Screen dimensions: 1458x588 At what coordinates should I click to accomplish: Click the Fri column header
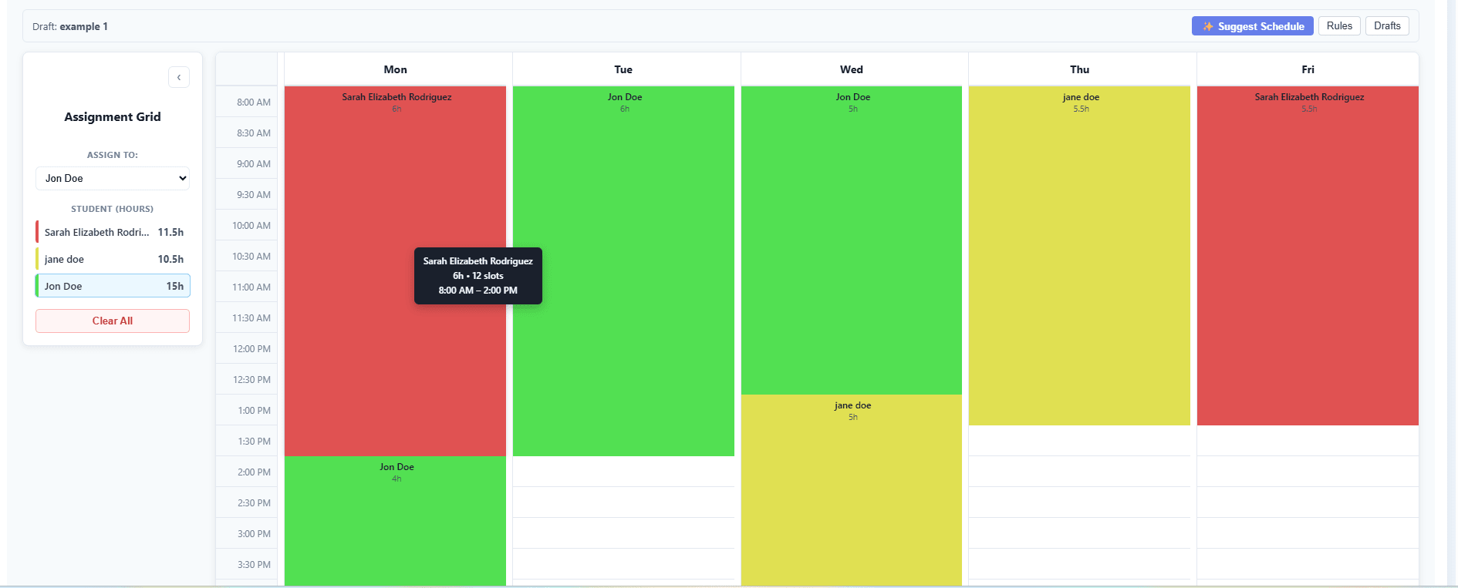point(1308,69)
